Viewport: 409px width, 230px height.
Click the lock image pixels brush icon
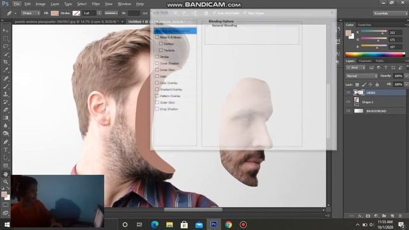[364, 84]
